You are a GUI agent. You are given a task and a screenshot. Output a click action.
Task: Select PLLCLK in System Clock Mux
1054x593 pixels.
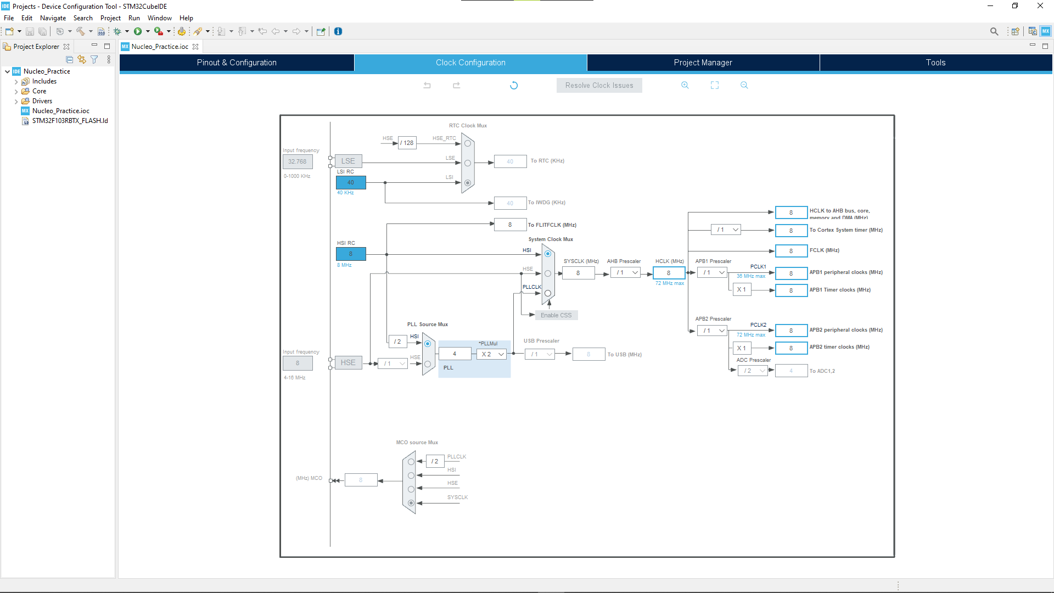tap(547, 293)
